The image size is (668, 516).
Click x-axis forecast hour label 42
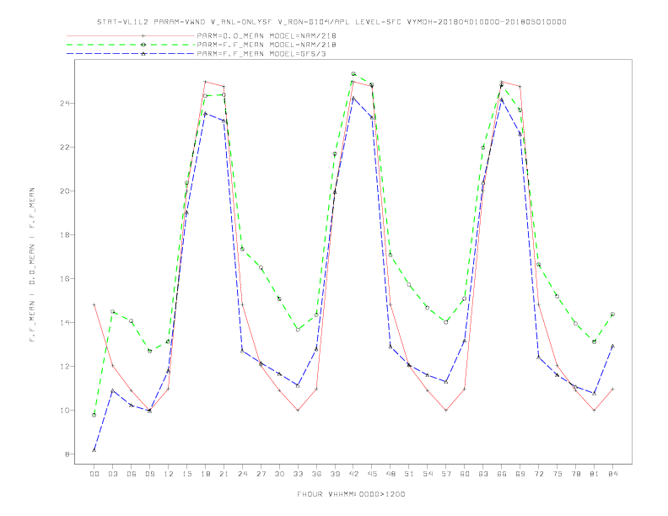point(353,474)
